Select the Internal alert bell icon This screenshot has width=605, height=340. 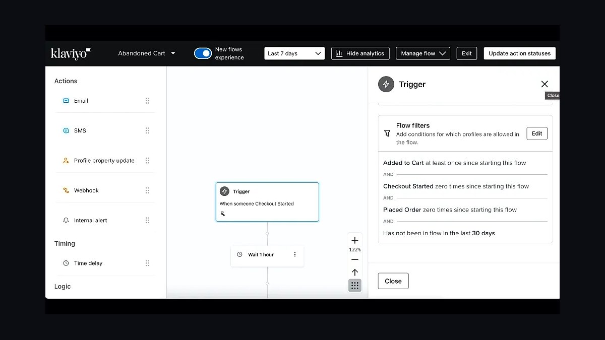(66, 221)
